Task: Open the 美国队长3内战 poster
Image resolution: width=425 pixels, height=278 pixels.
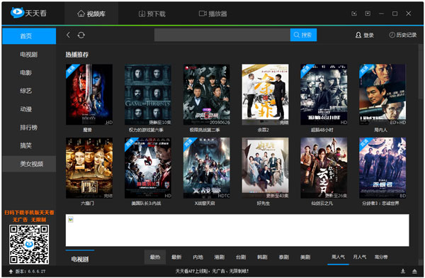Action: pos(148,168)
